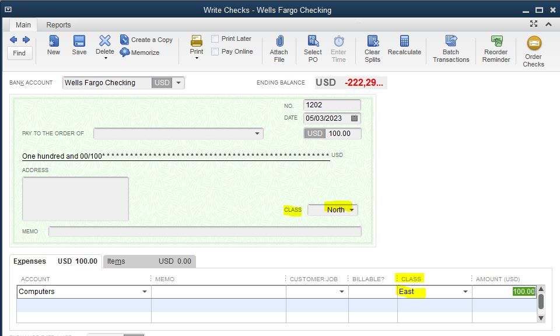Click the Billable? cell in Computers row
The width and height of the screenshot is (560, 336).
(373, 292)
